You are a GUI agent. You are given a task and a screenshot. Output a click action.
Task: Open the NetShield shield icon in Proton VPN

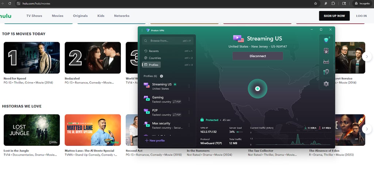(x=326, y=40)
